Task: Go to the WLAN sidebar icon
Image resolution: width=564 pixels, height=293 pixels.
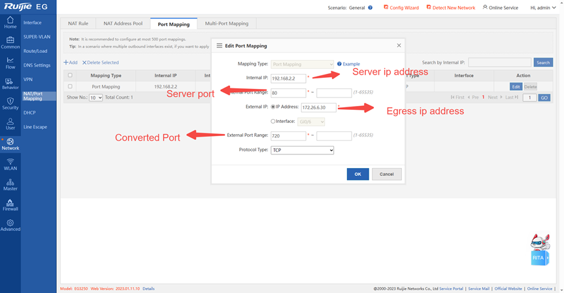Action: 10,164
